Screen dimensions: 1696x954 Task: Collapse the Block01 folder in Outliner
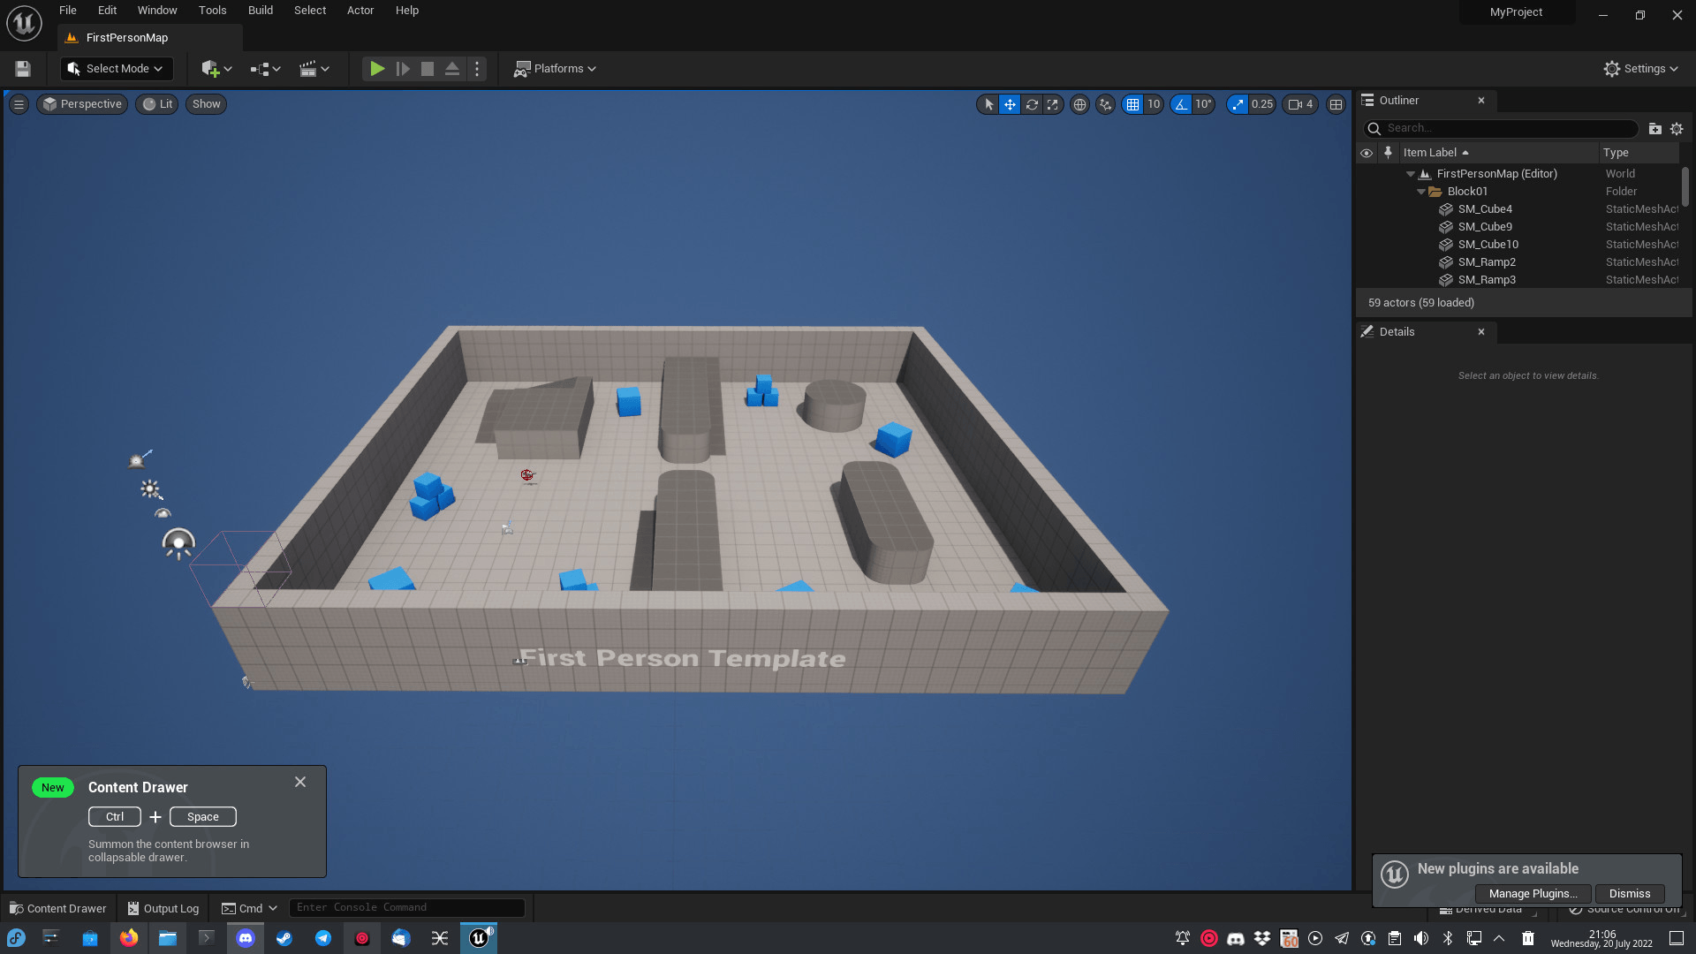[1421, 192]
